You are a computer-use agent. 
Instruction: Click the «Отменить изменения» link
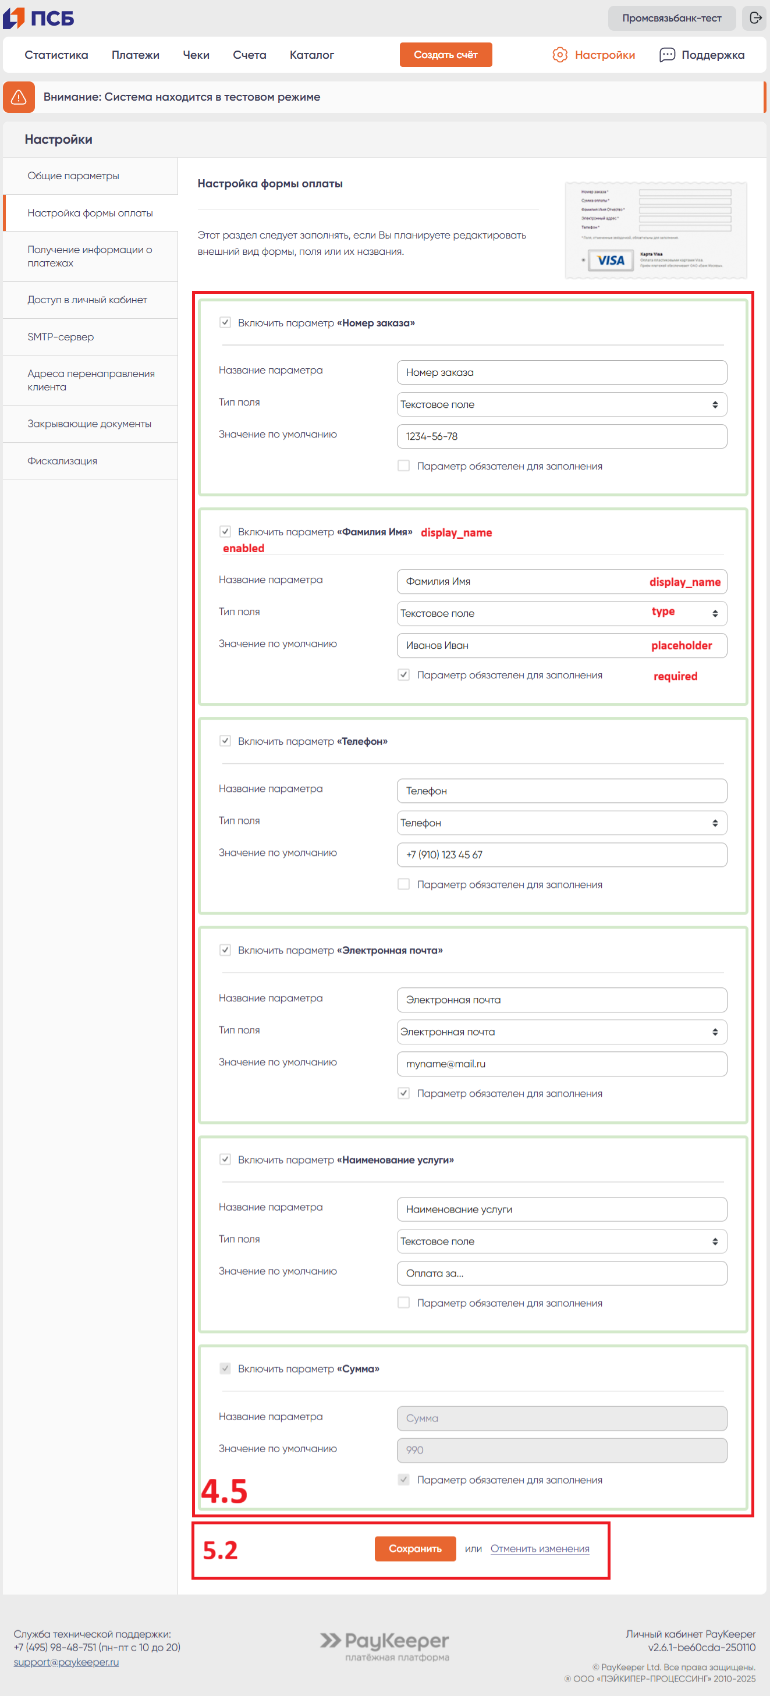point(540,1549)
